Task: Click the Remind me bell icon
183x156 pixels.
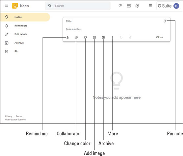Action: click(67, 37)
